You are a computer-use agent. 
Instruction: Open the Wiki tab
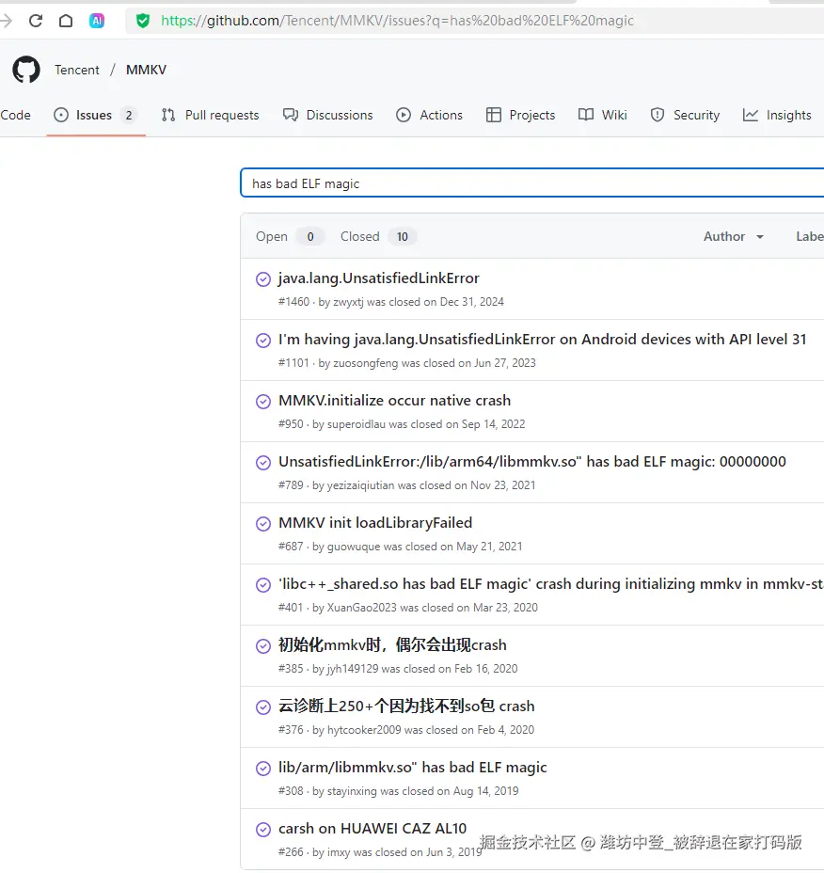point(602,116)
